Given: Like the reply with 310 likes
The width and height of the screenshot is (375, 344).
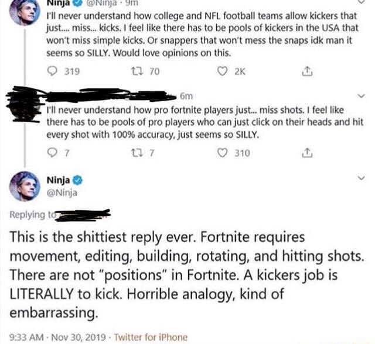Looking at the screenshot, I should pos(222,153).
